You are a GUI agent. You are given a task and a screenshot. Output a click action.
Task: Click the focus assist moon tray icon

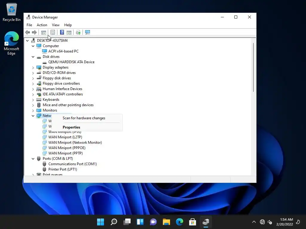pos(298,222)
